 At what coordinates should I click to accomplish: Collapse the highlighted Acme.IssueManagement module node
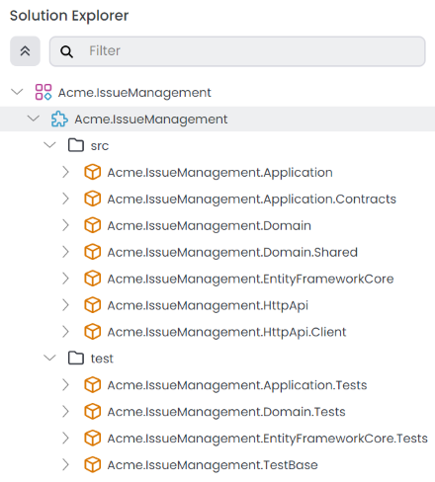34,118
